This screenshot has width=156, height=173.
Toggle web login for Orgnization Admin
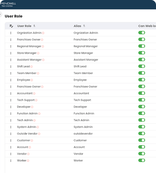(142, 33)
